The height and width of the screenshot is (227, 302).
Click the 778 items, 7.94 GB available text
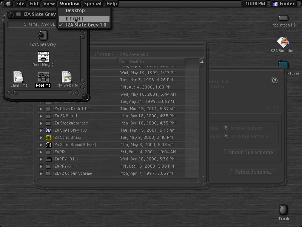(x=121, y=54)
